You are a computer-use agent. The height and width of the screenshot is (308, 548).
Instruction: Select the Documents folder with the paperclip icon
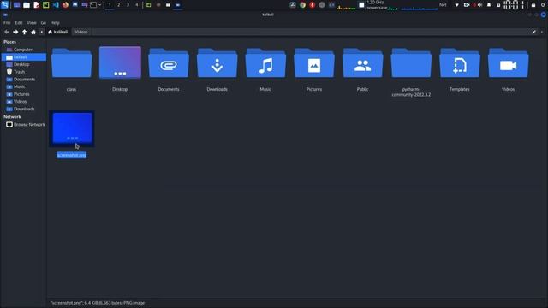pyautogui.click(x=169, y=62)
